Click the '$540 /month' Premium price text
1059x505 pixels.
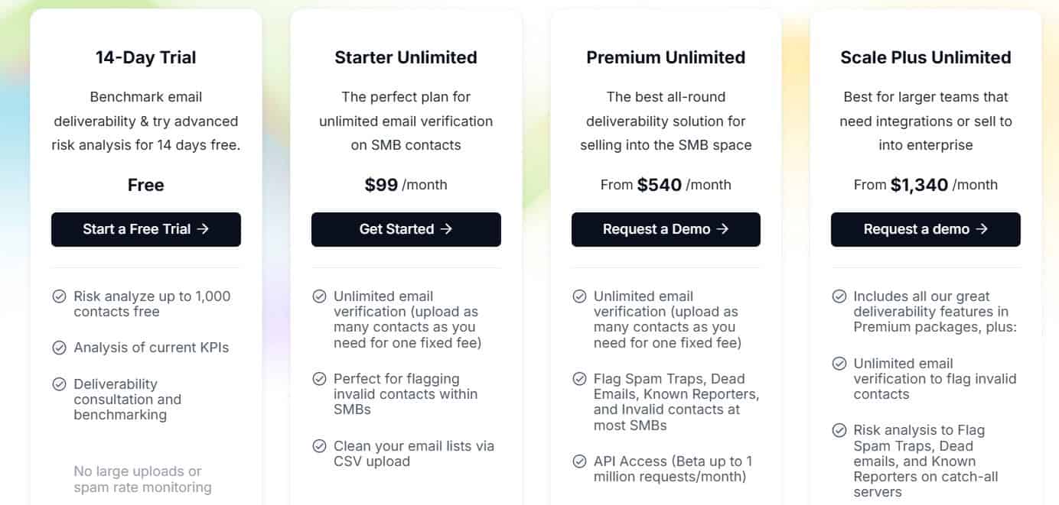pos(666,184)
